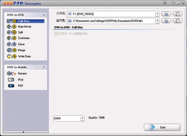Click the PSP console icon
The width and height of the screenshot is (187, 136).
(11, 86)
